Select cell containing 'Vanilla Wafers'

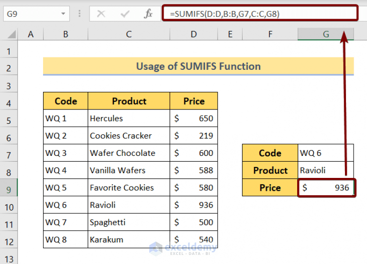pos(129,170)
